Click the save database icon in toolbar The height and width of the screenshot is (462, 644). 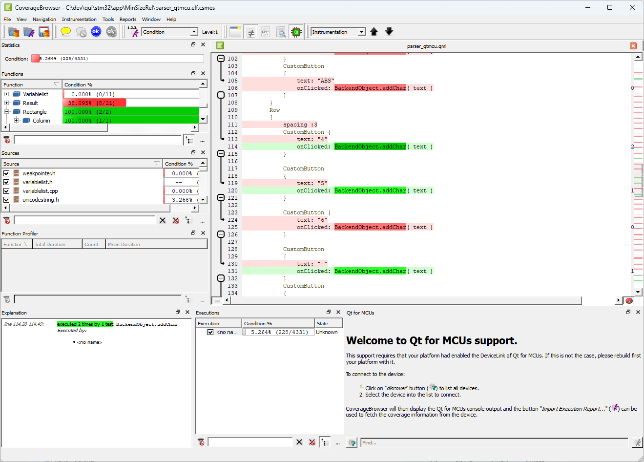(x=44, y=32)
